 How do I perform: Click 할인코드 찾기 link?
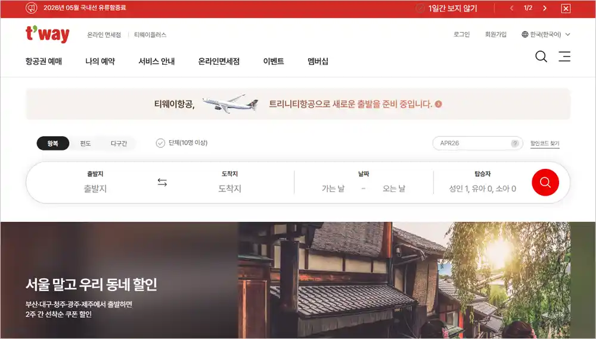[545, 143]
